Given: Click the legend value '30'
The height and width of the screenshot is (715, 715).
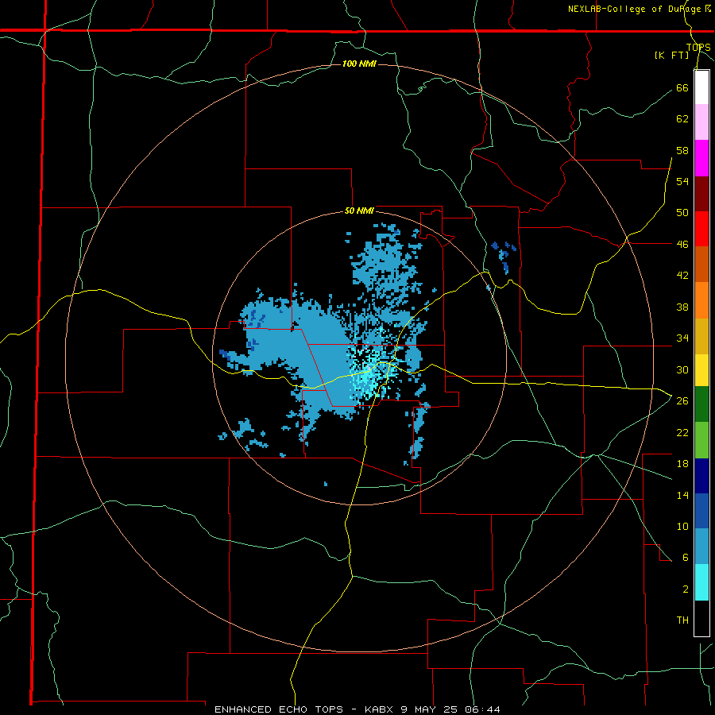Looking at the screenshot, I should 682,369.
